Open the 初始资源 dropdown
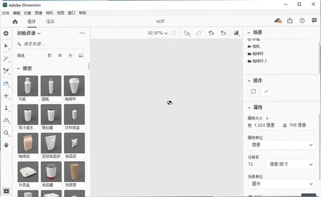Image resolution: width=321 pixels, height=197 pixels. pos(29,33)
